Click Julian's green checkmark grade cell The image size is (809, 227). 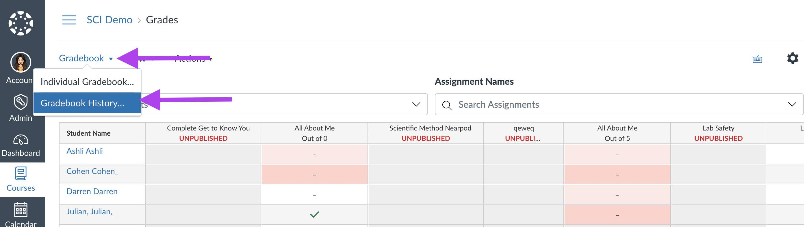(314, 215)
